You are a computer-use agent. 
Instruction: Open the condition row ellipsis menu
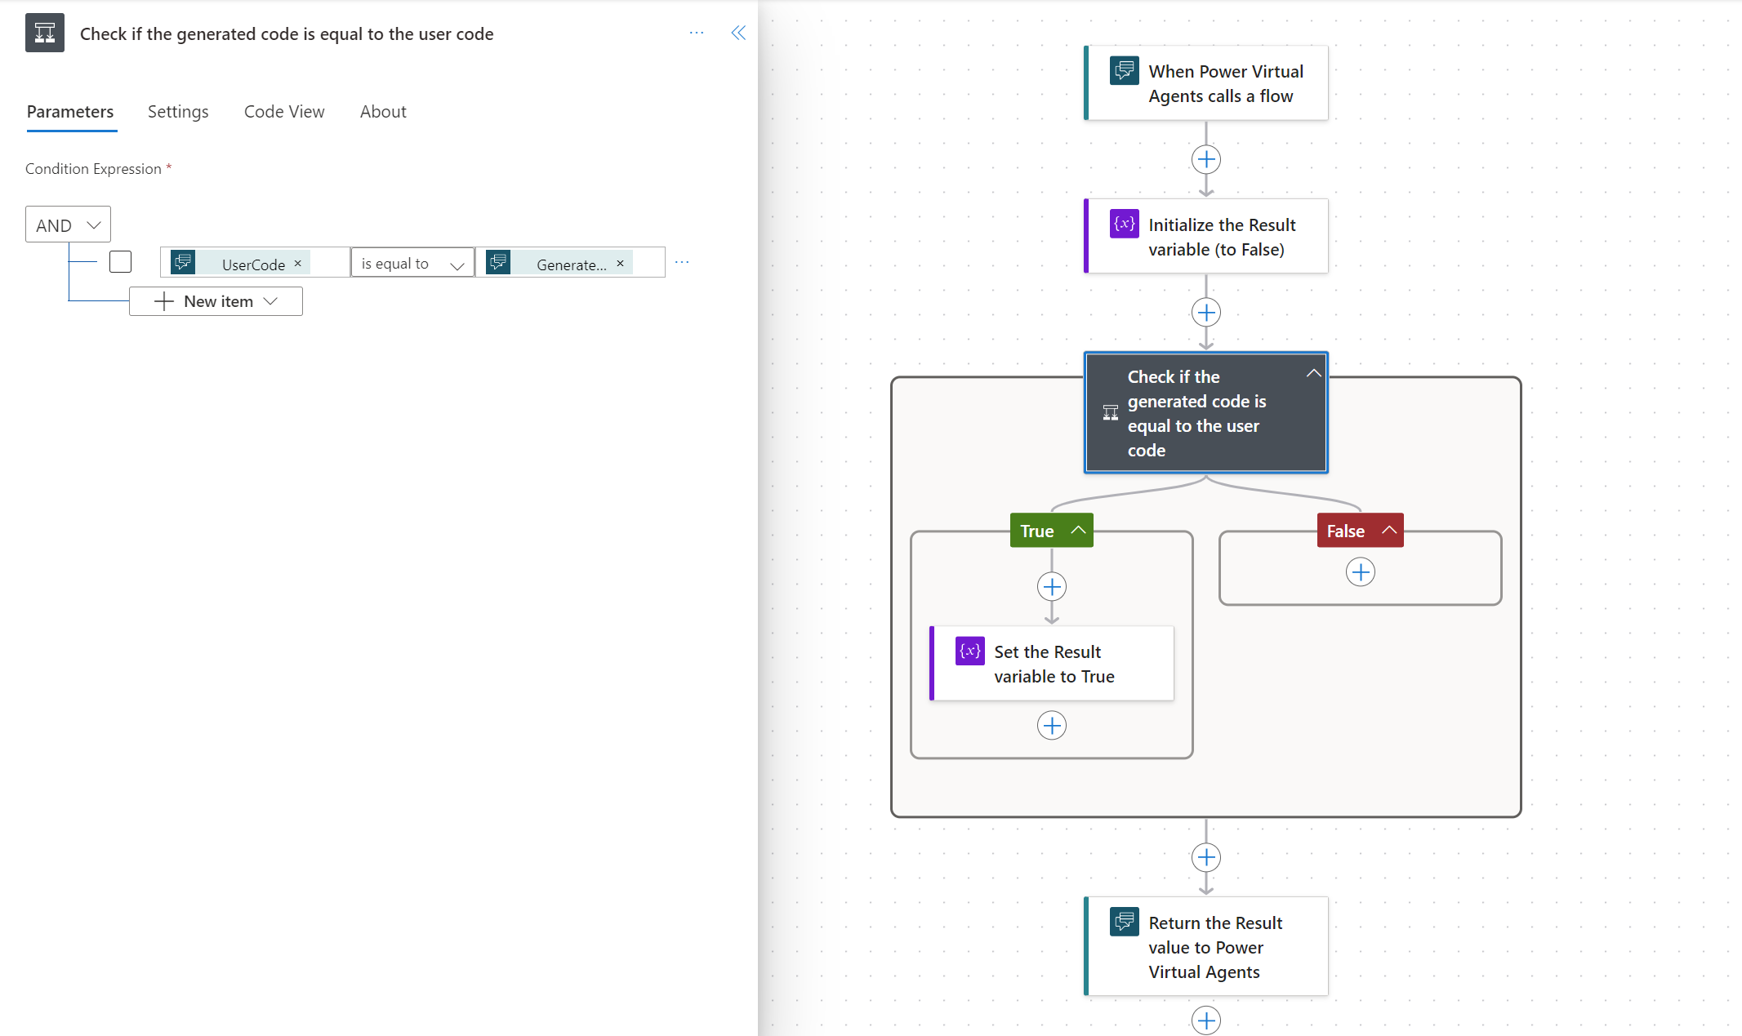pos(682,262)
